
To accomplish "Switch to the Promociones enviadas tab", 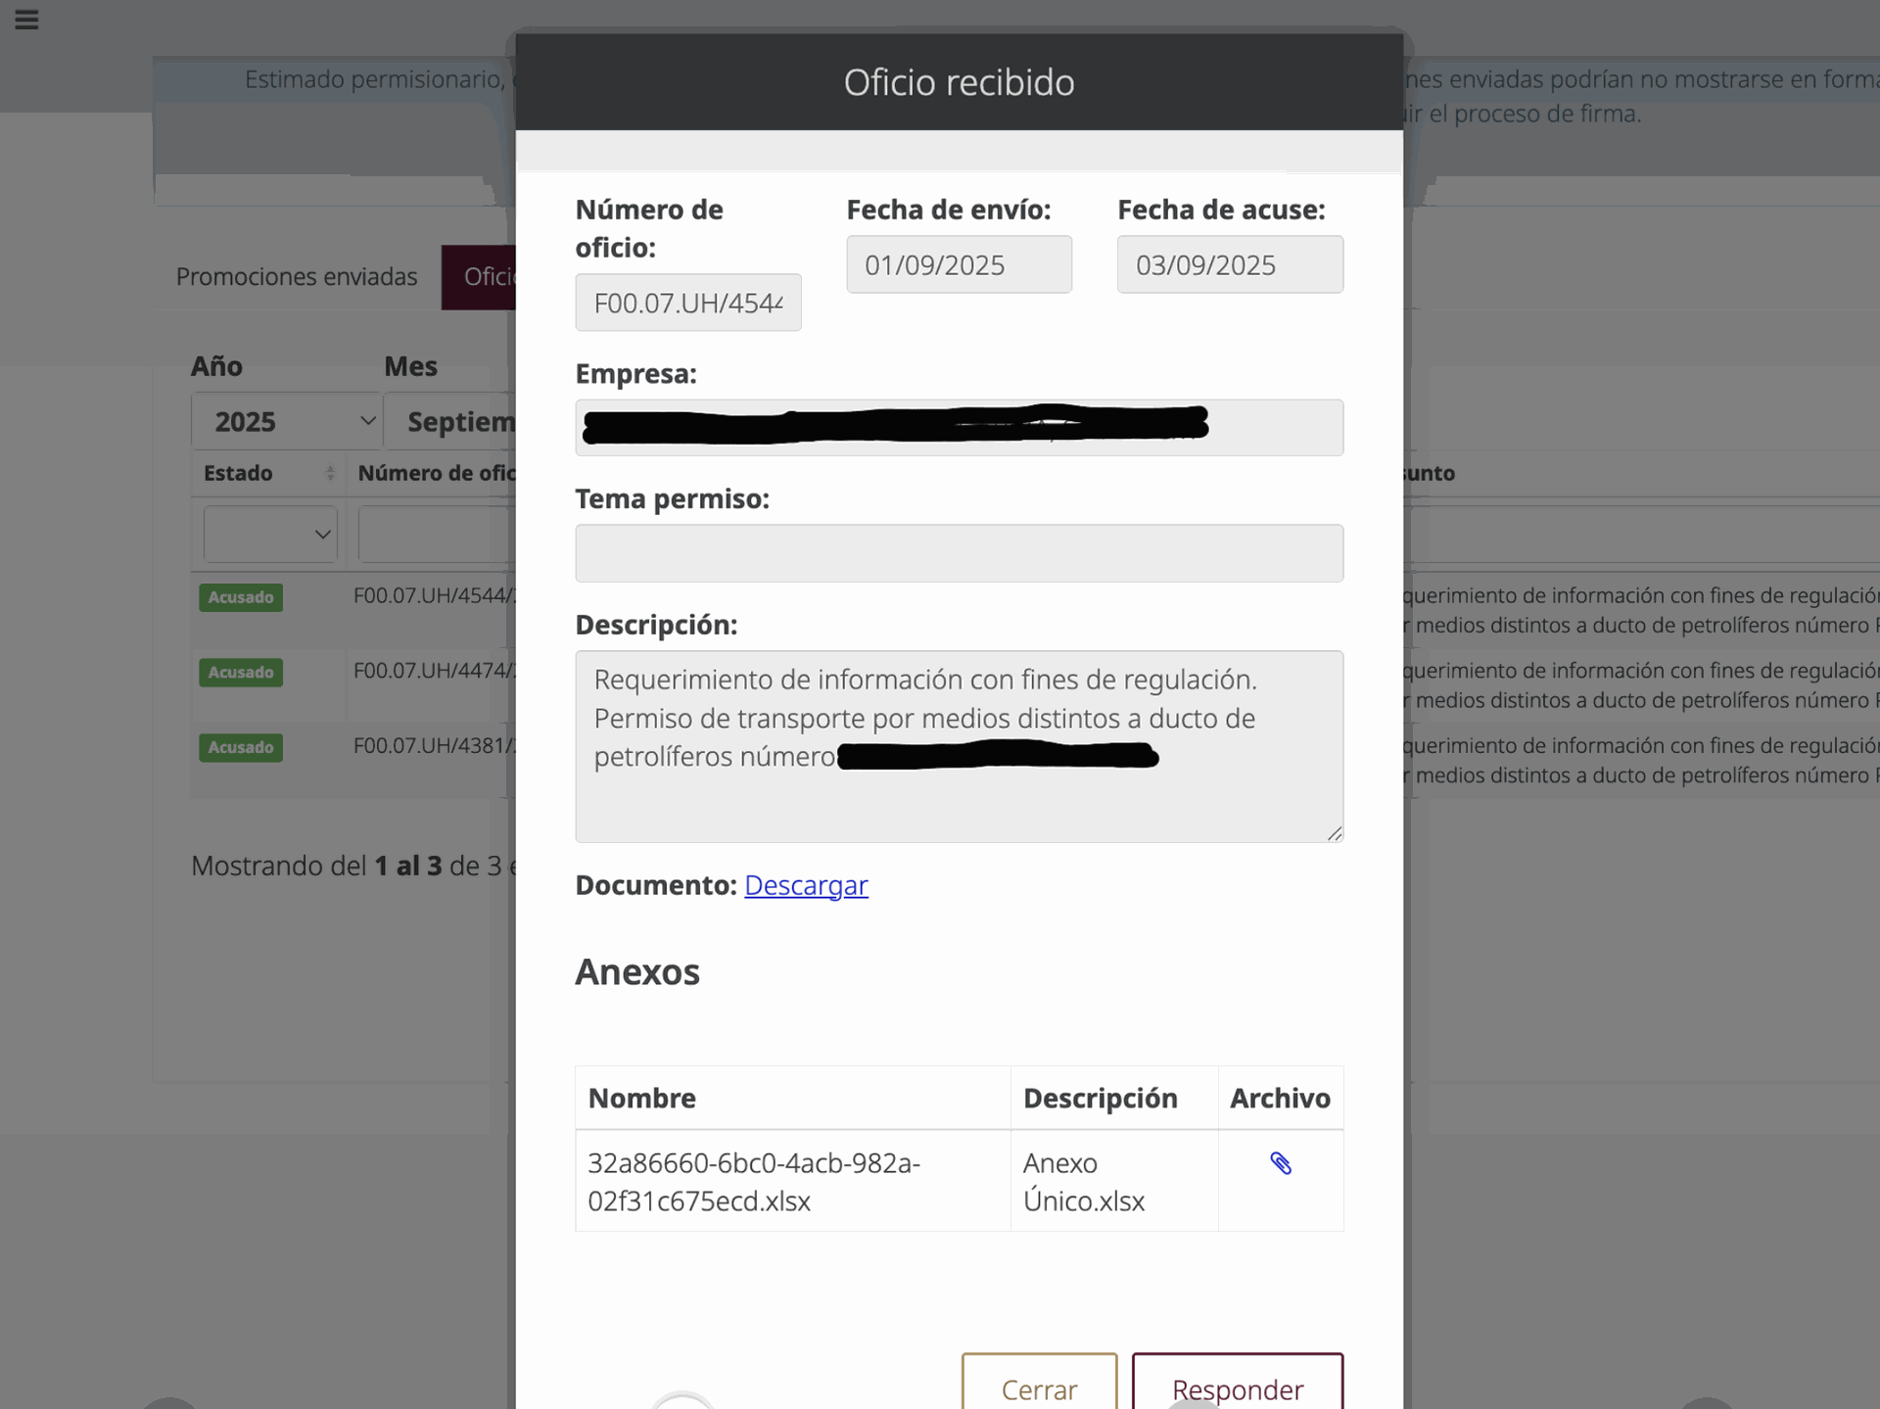I will [297, 277].
